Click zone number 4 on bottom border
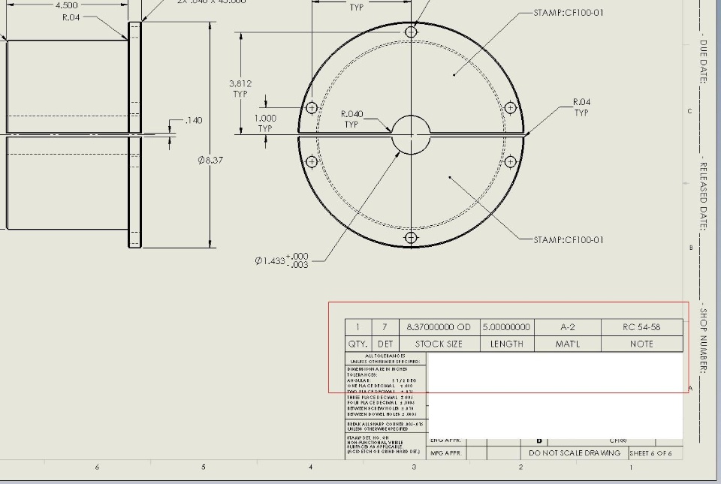The image size is (721, 484). (310, 467)
